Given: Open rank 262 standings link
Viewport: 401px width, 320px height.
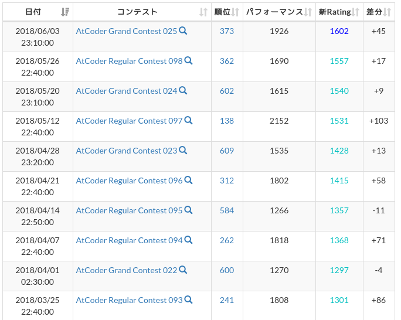Looking at the screenshot, I should [x=227, y=240].
